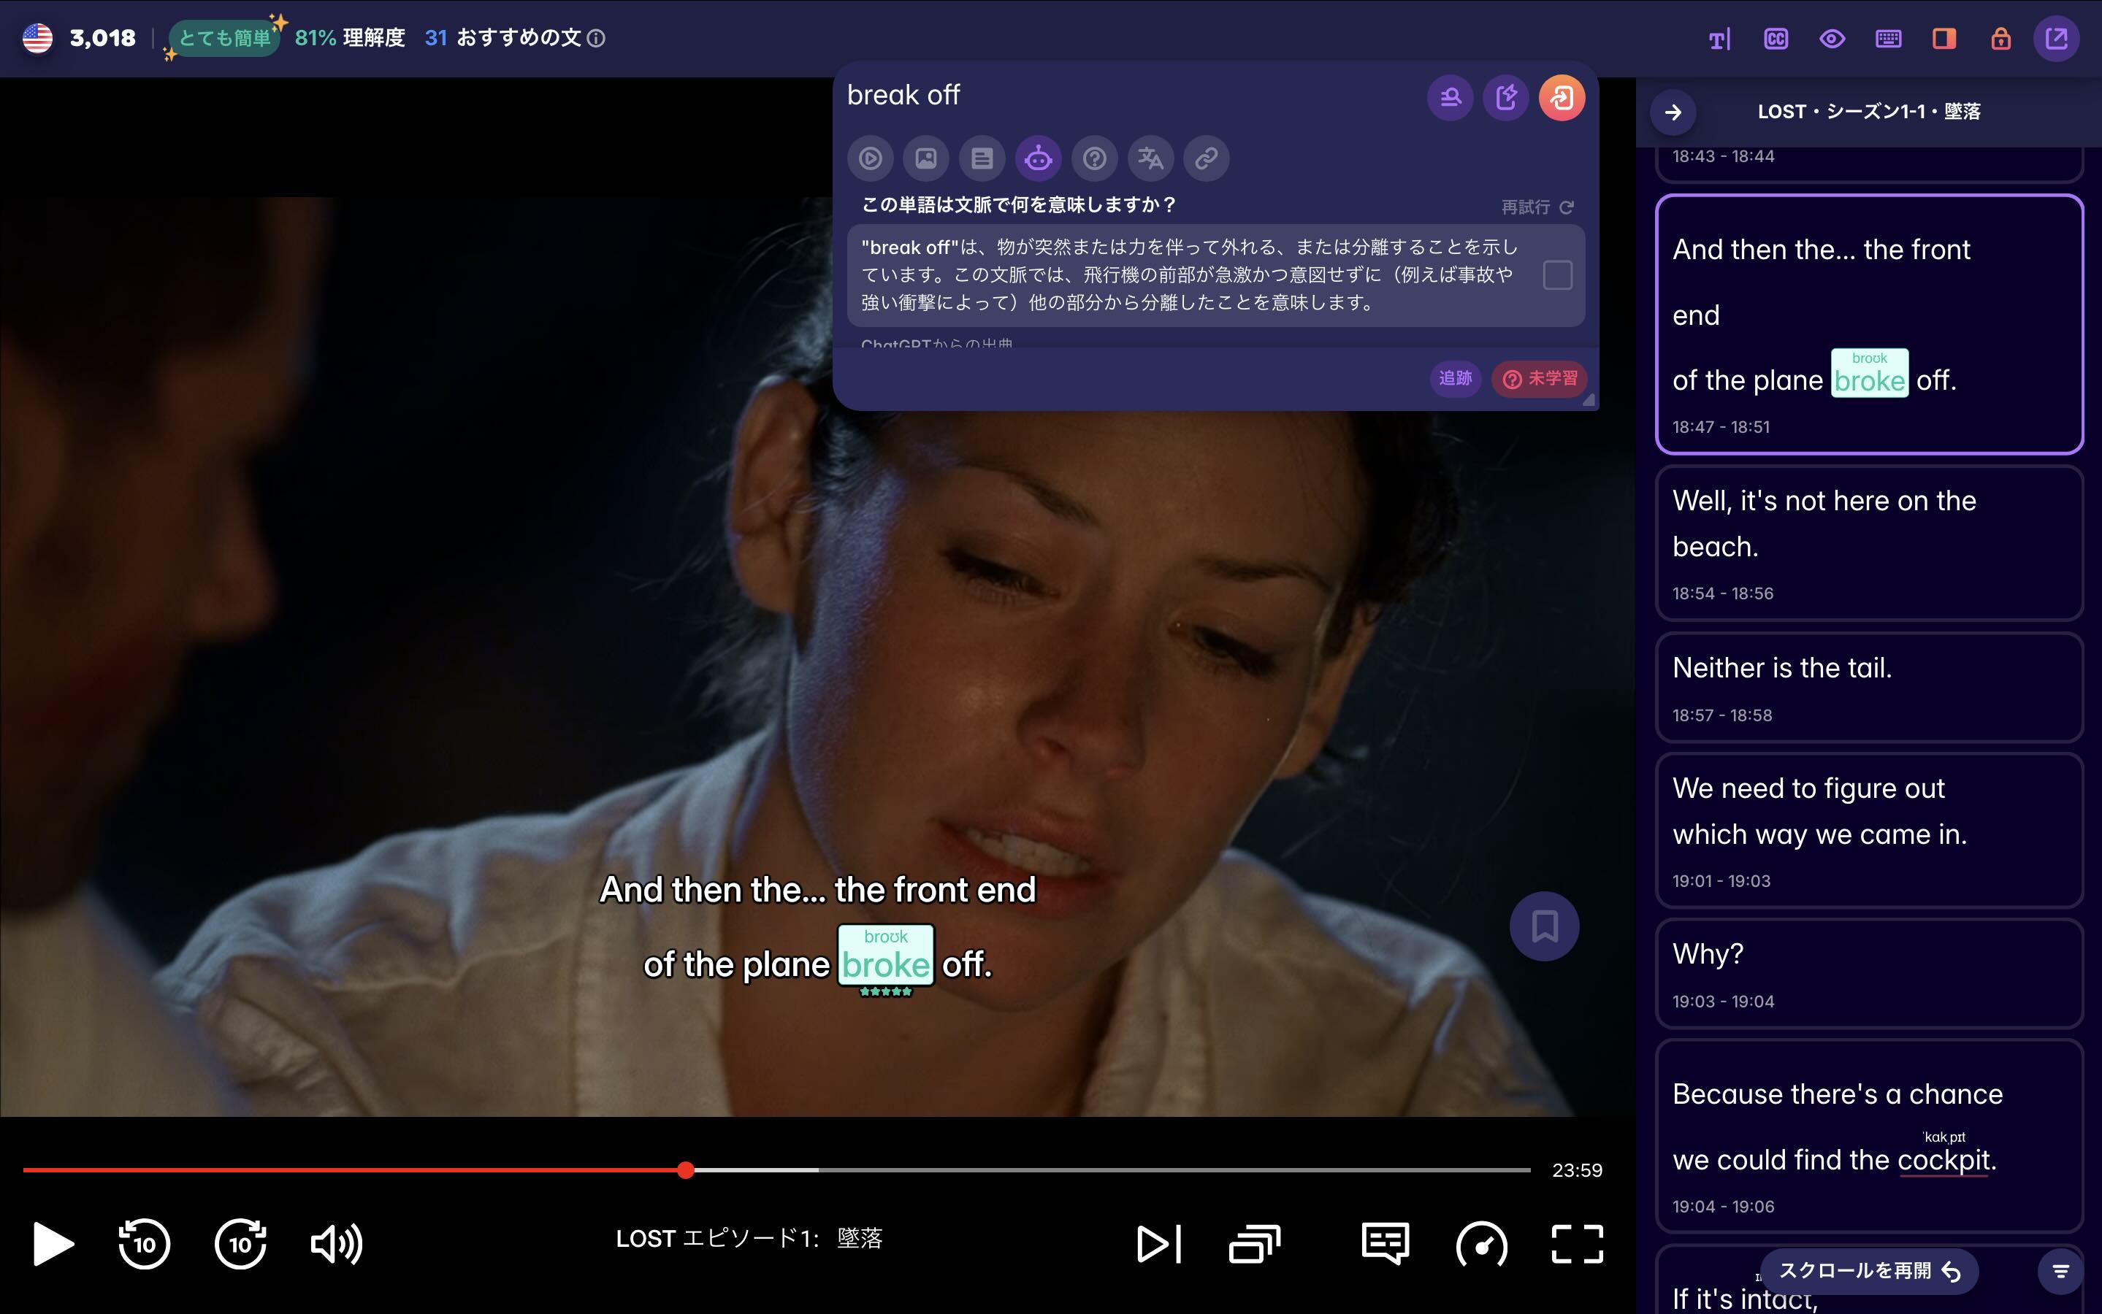Rewind 10 seconds with the skip-back control
The width and height of the screenshot is (2102, 1314).
pos(145,1245)
